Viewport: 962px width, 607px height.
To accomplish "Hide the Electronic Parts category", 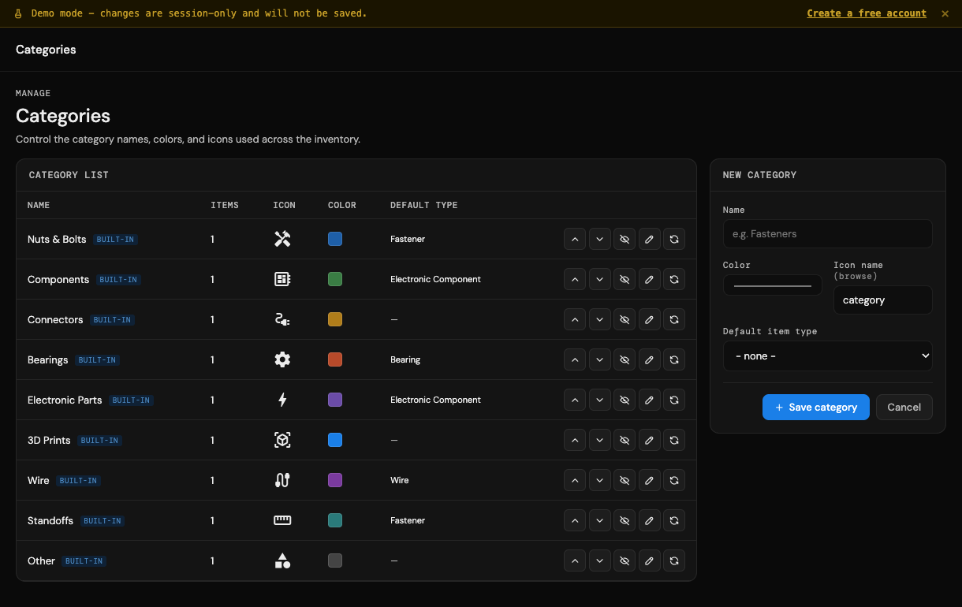I will 625,400.
